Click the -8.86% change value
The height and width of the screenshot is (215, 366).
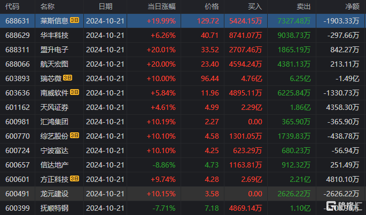[164, 165]
